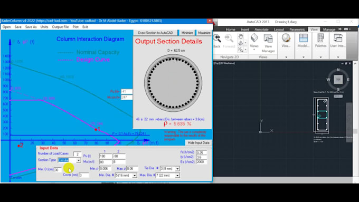Click the Mu field for load case 2
Screen dimensions: 359x202
click(x=119, y=162)
